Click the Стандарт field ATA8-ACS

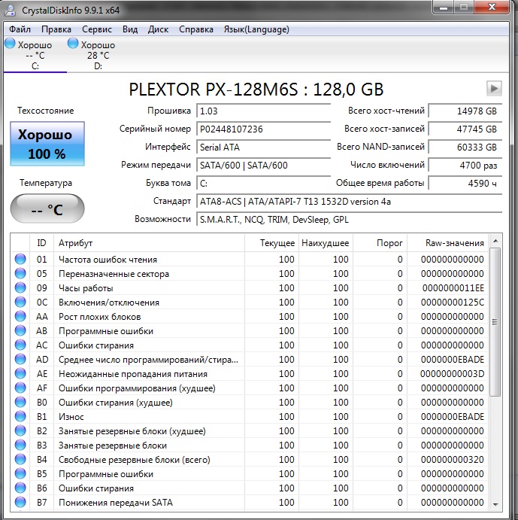coord(349,202)
